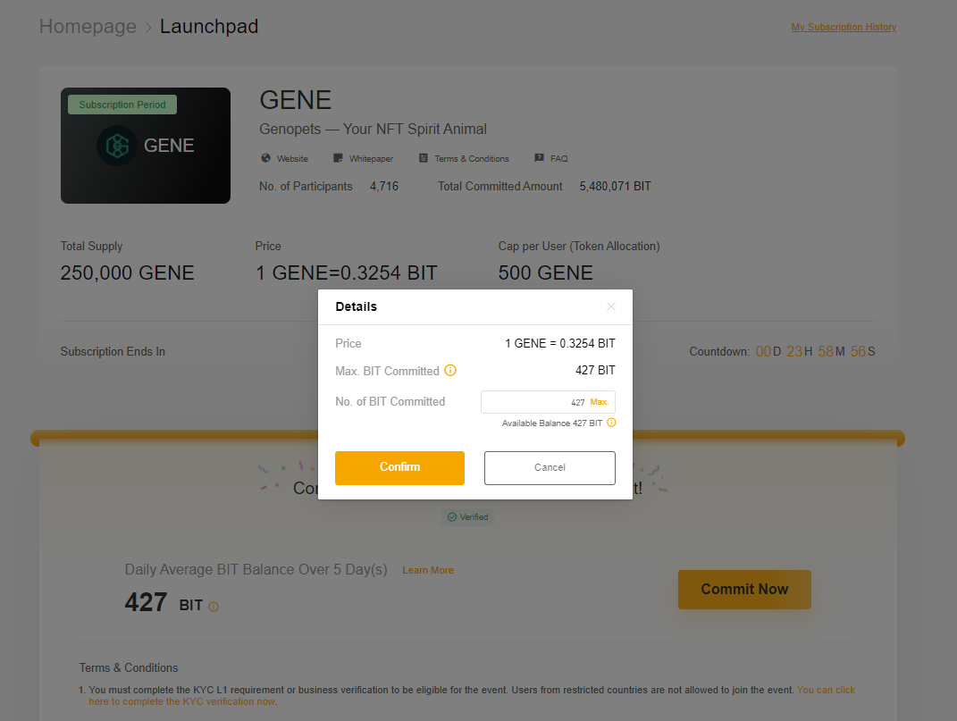This screenshot has width=957, height=721.
Task: Click info icon next to 427 BIT balance
Action: pos(213,607)
